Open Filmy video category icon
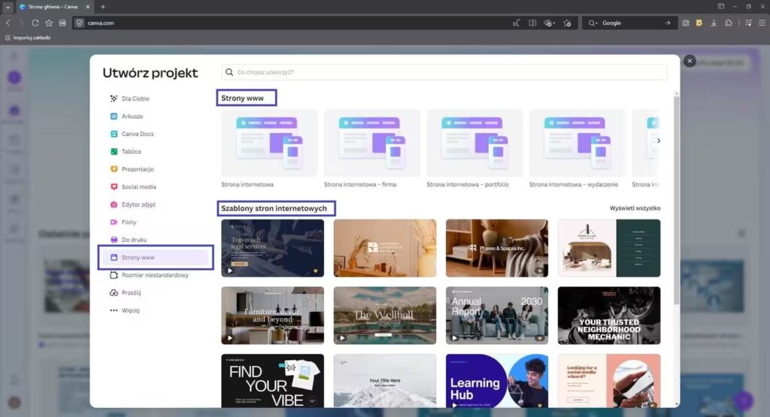770x417 pixels. (x=114, y=222)
